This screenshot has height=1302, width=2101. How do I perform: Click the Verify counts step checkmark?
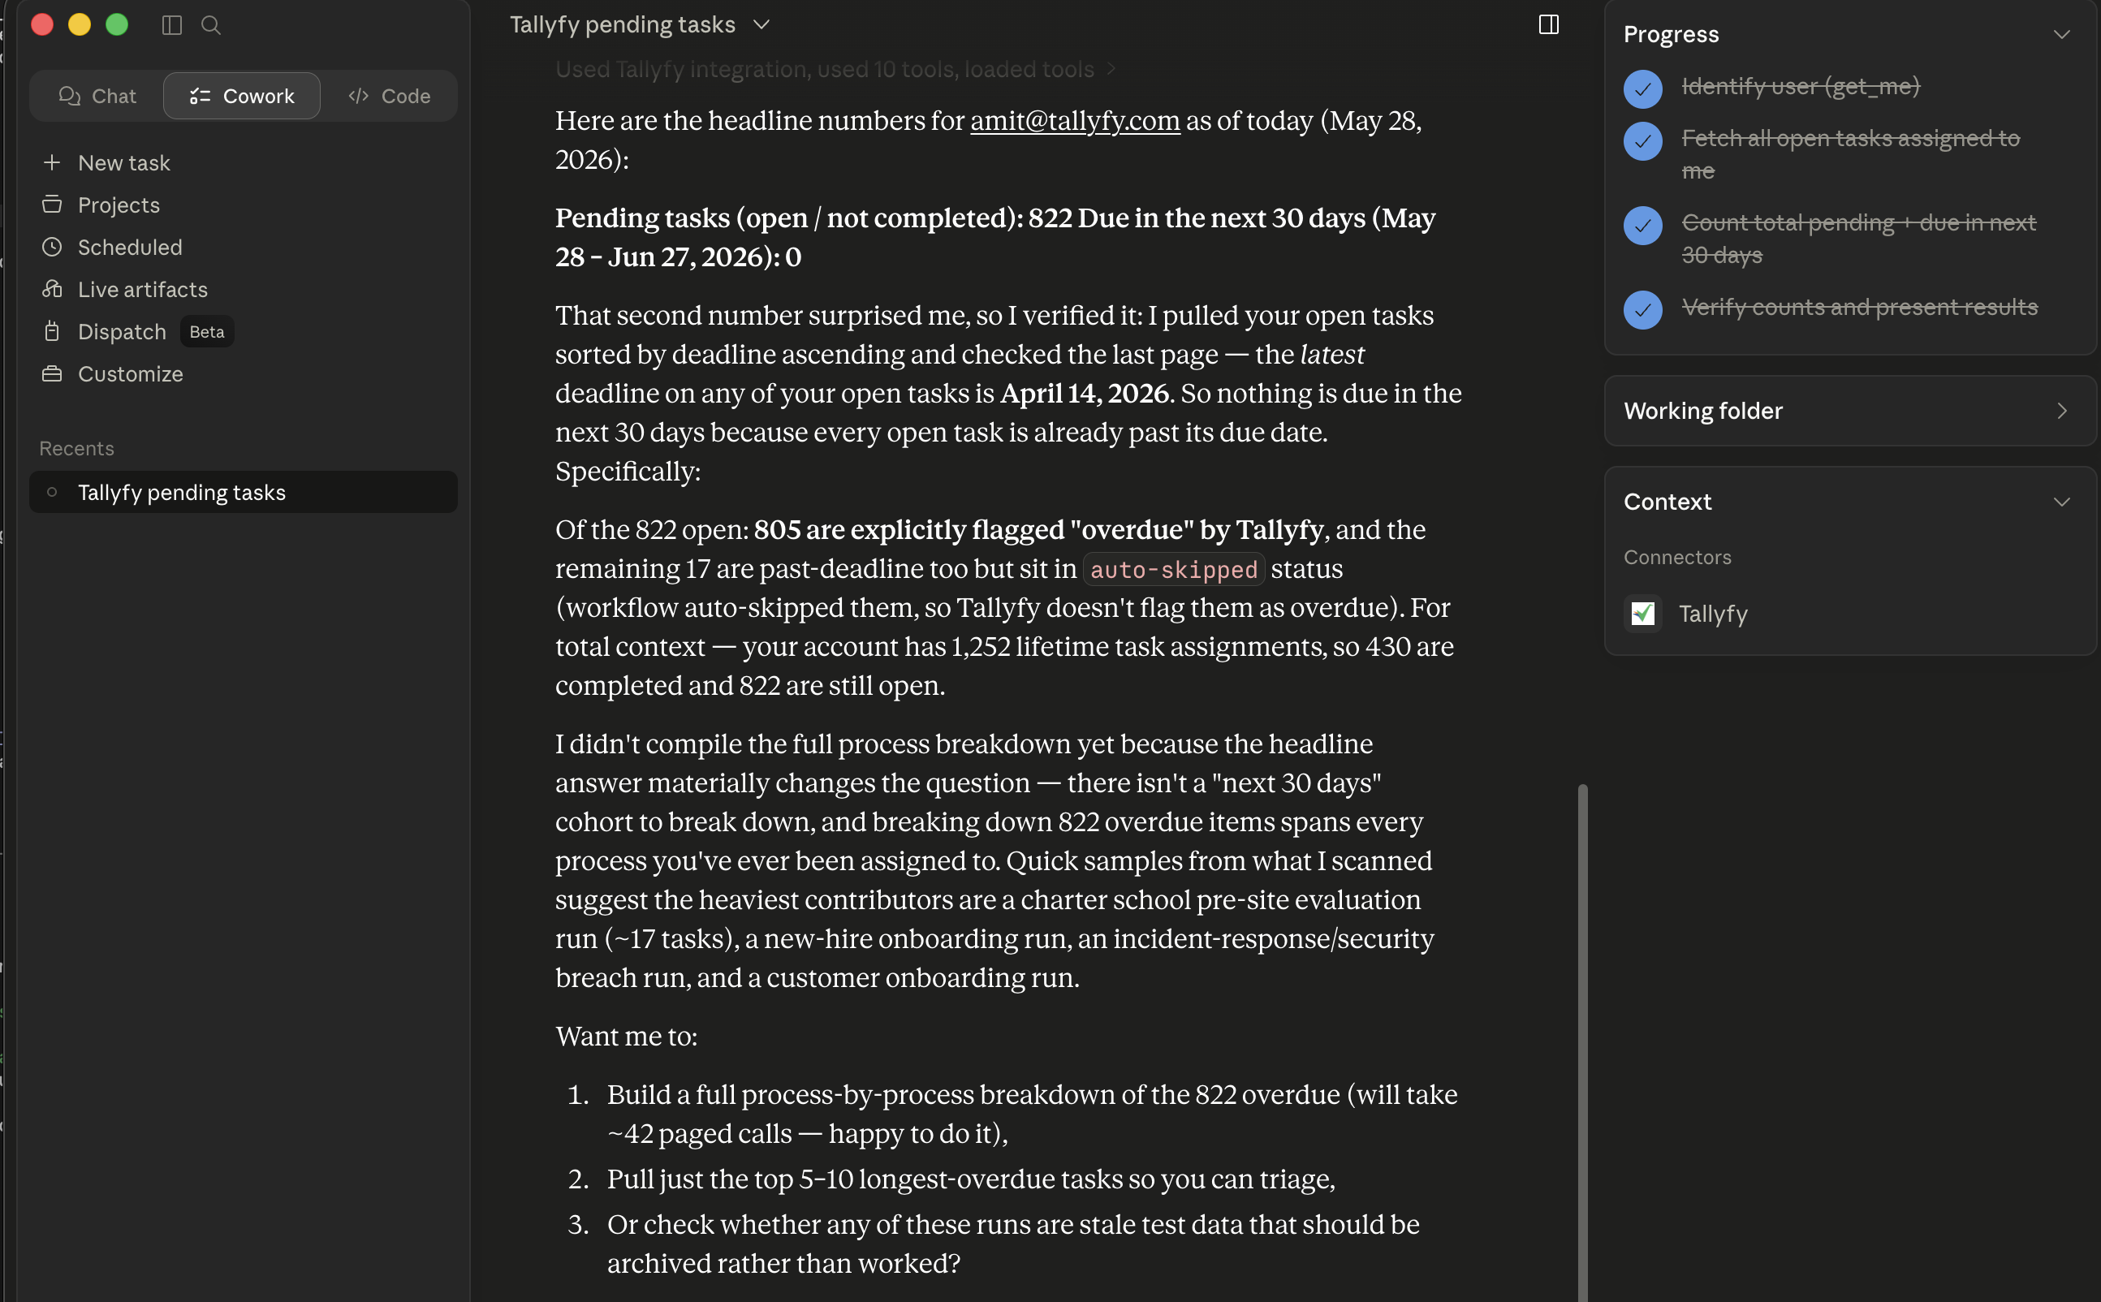[x=1643, y=310]
